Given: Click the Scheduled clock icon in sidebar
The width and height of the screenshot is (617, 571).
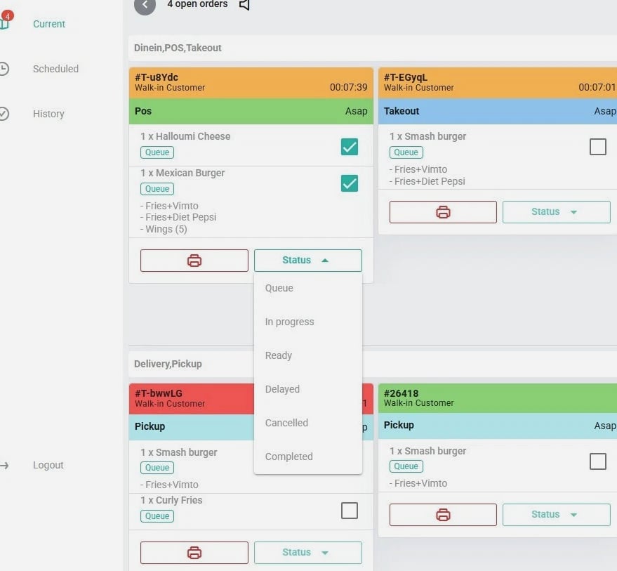Looking at the screenshot, I should point(4,69).
